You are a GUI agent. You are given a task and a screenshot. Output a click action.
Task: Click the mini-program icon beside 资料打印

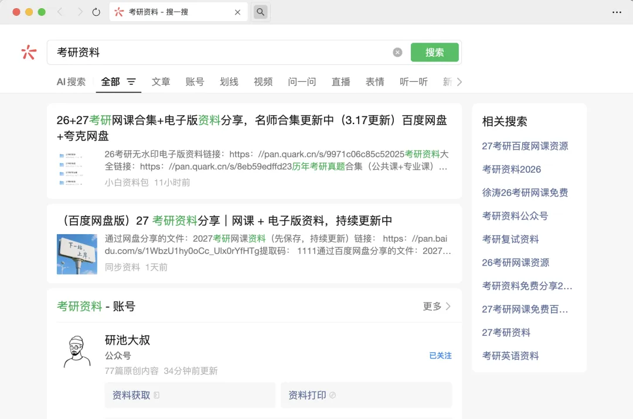point(333,395)
